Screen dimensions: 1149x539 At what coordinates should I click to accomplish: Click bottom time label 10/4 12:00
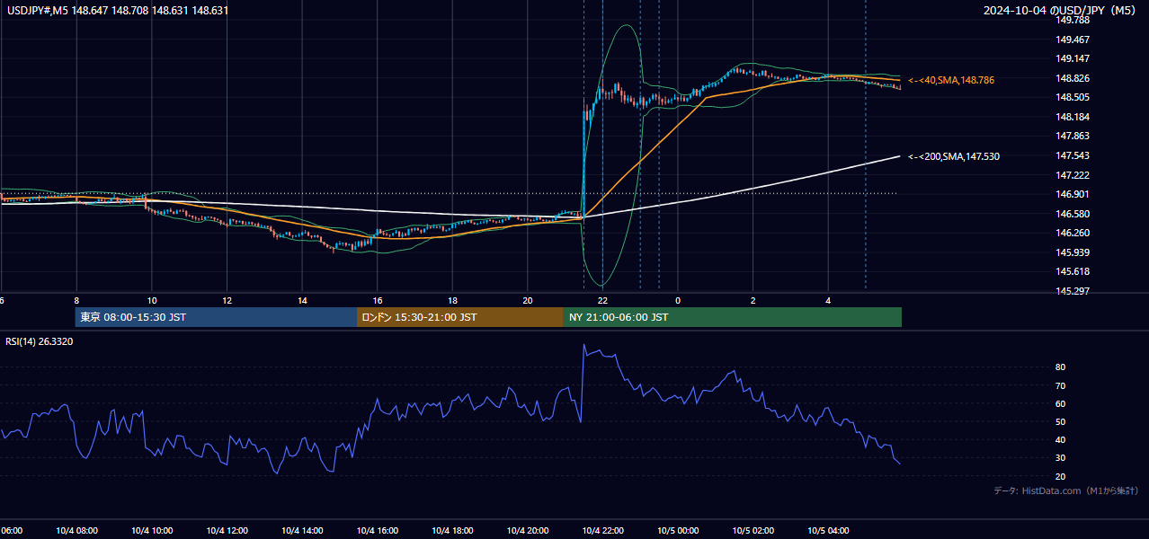[x=227, y=531]
